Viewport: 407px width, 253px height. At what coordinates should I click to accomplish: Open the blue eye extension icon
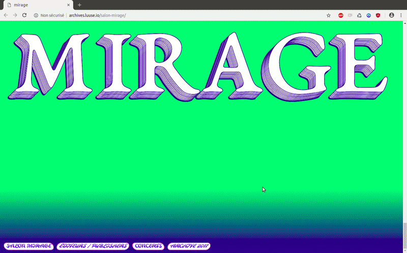click(368, 15)
